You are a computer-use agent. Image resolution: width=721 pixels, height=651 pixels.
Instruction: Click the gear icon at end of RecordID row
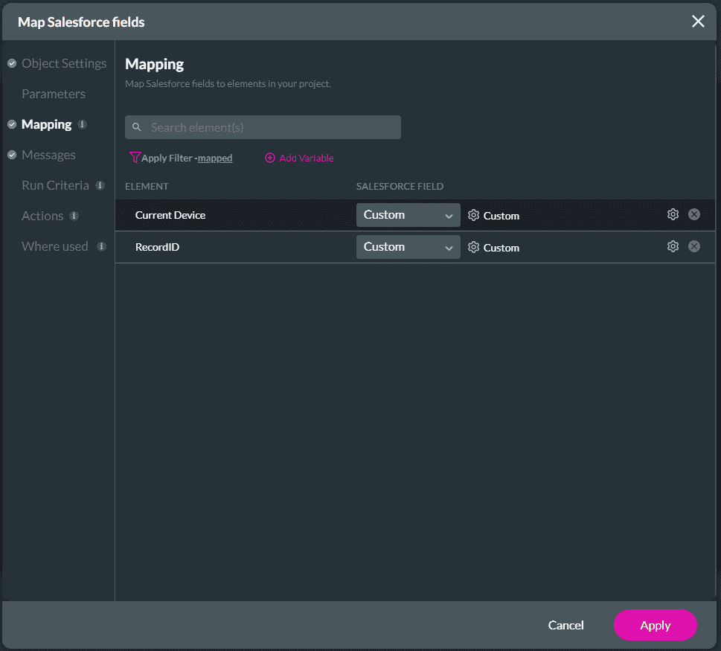tap(673, 246)
